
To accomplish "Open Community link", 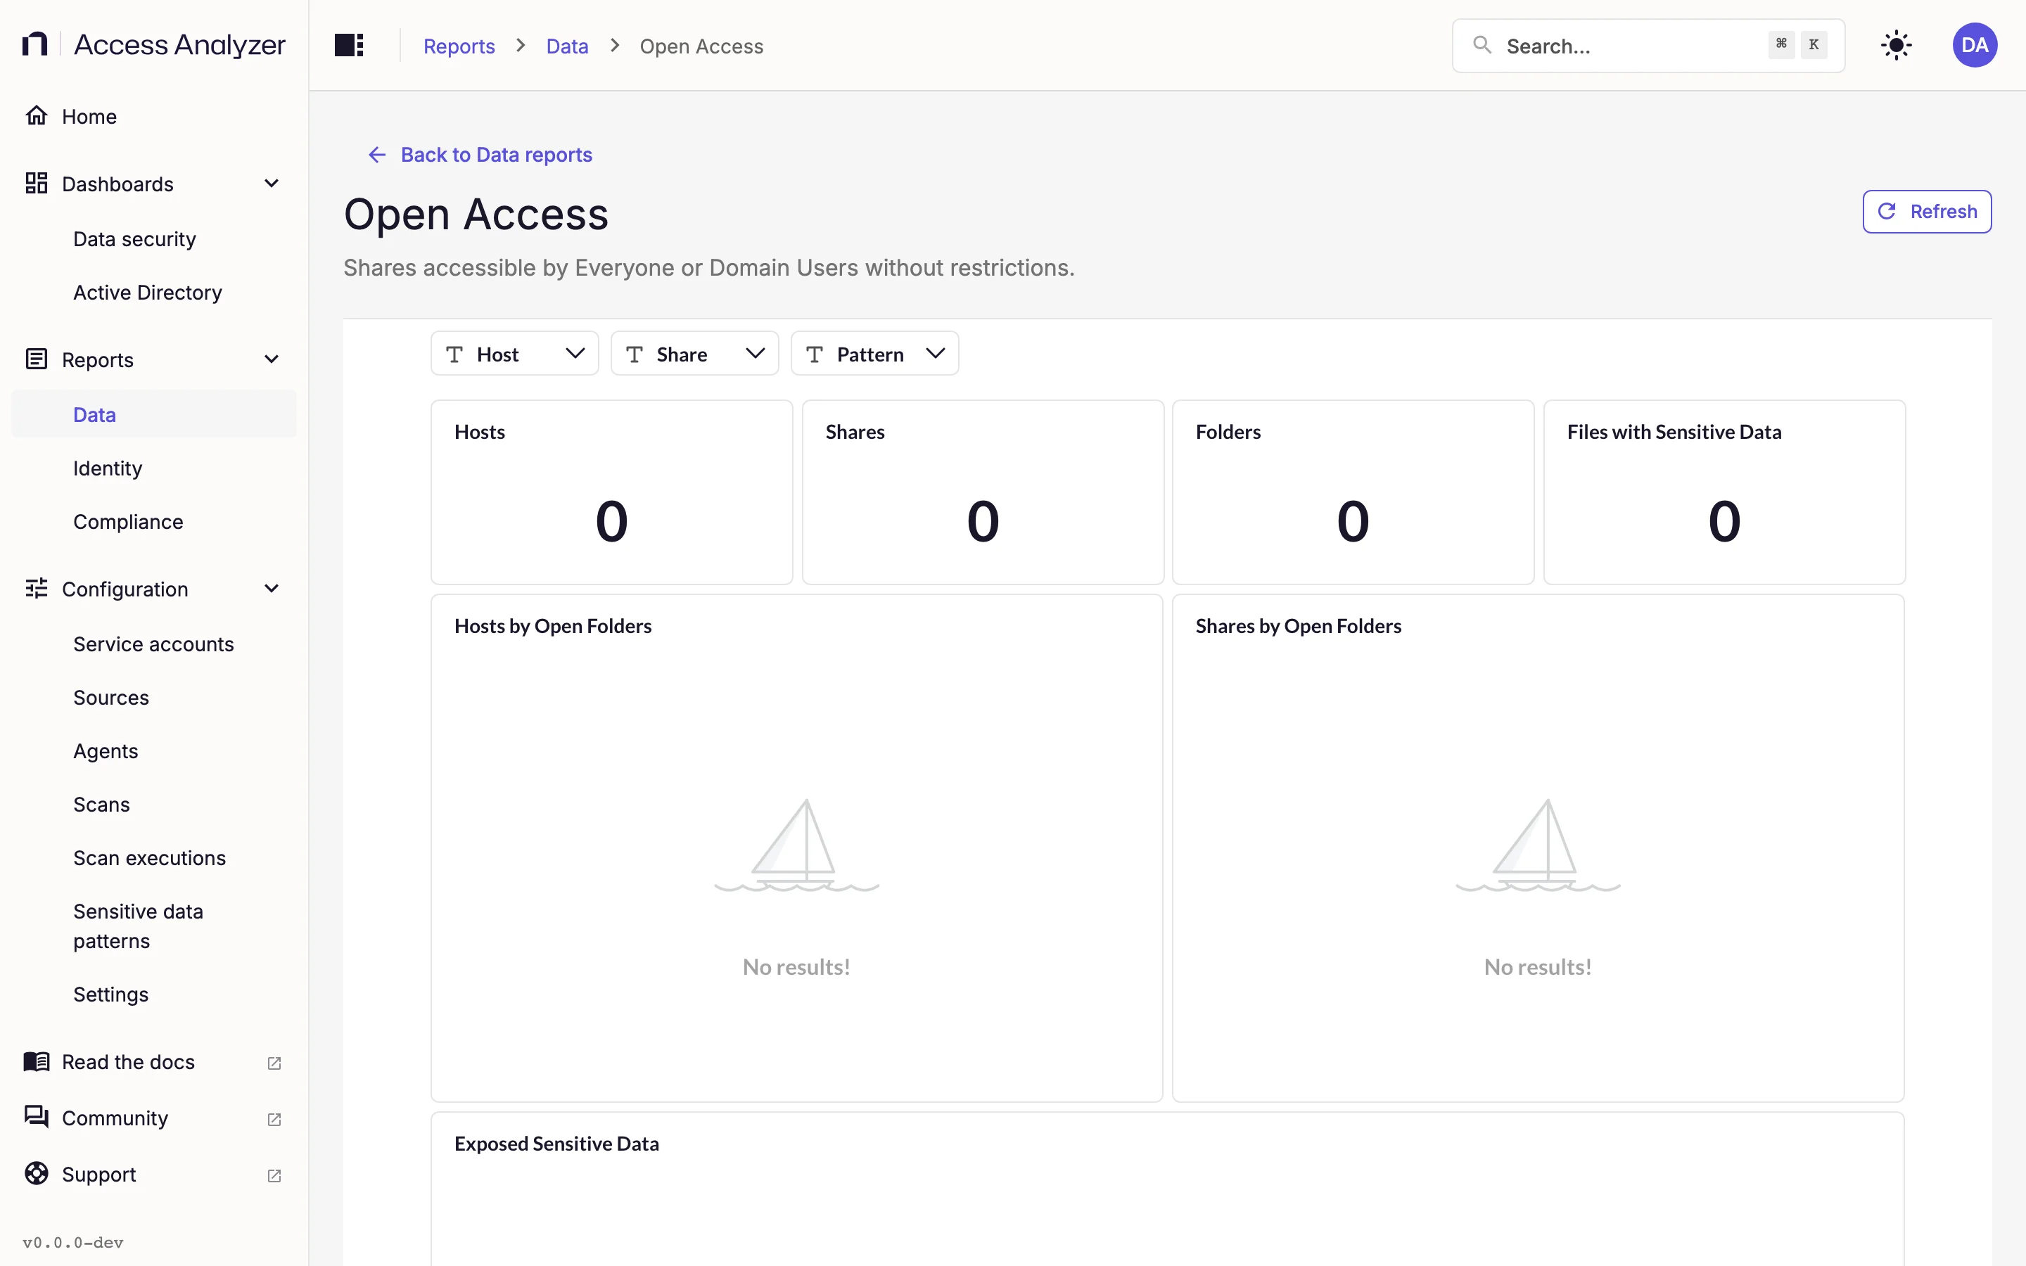I will [154, 1118].
